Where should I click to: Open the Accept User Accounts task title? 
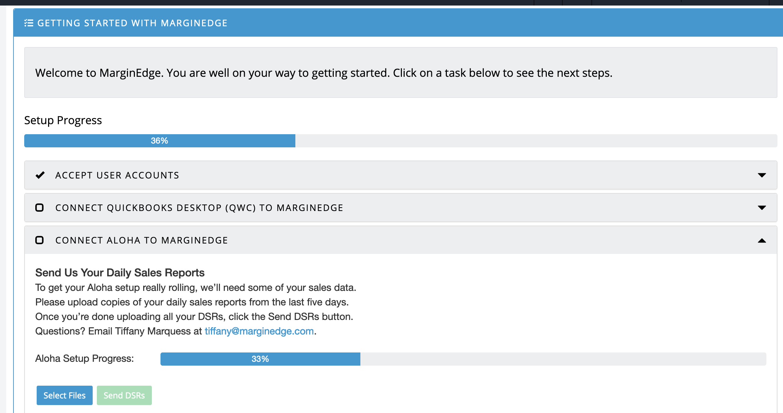117,175
